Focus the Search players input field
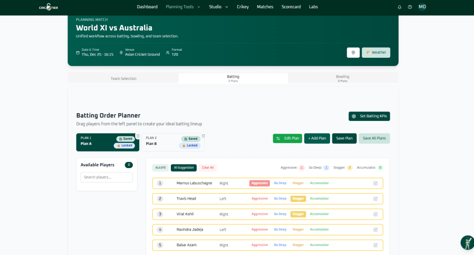 [106, 177]
